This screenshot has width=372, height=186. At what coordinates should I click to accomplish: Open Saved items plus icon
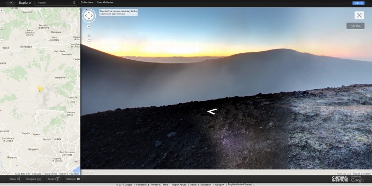(x=57, y=179)
